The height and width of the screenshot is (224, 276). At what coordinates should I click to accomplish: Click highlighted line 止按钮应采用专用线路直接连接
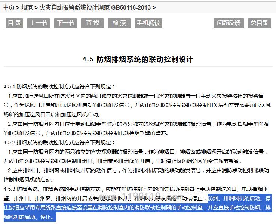coord(137,208)
